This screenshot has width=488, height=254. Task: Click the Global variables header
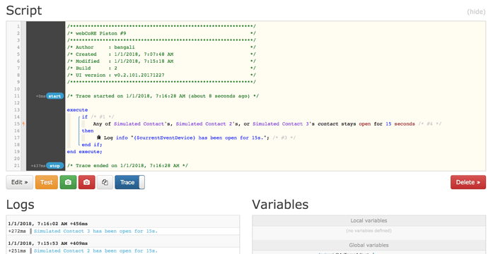pyautogui.click(x=368, y=245)
